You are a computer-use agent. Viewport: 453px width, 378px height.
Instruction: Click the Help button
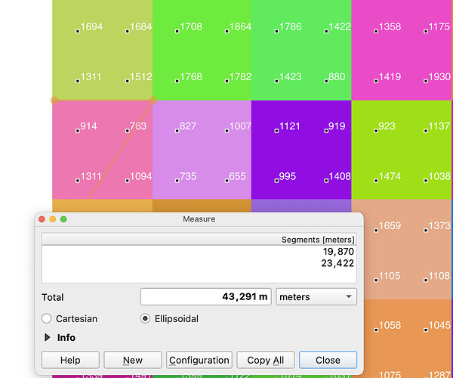pos(70,360)
